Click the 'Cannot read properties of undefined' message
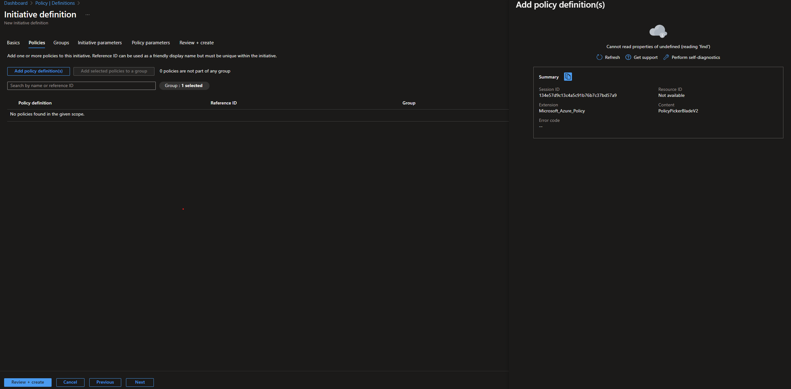 click(x=658, y=47)
